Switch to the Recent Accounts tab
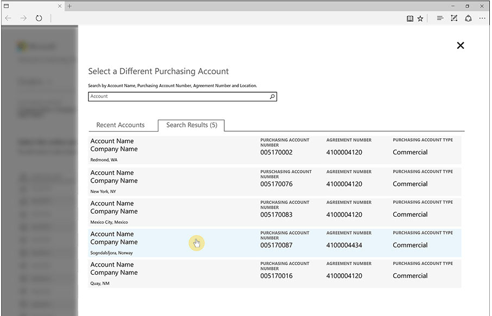 (x=121, y=125)
